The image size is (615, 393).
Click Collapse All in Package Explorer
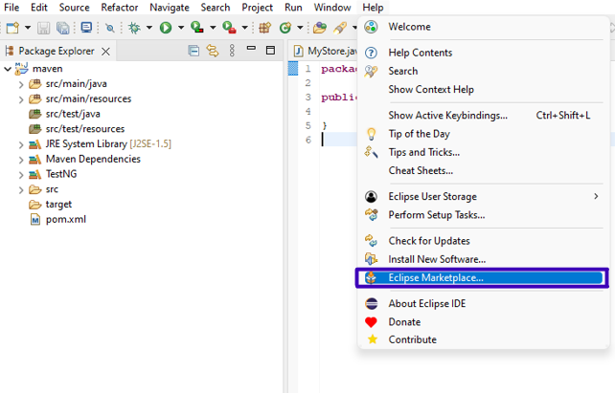[x=194, y=51]
